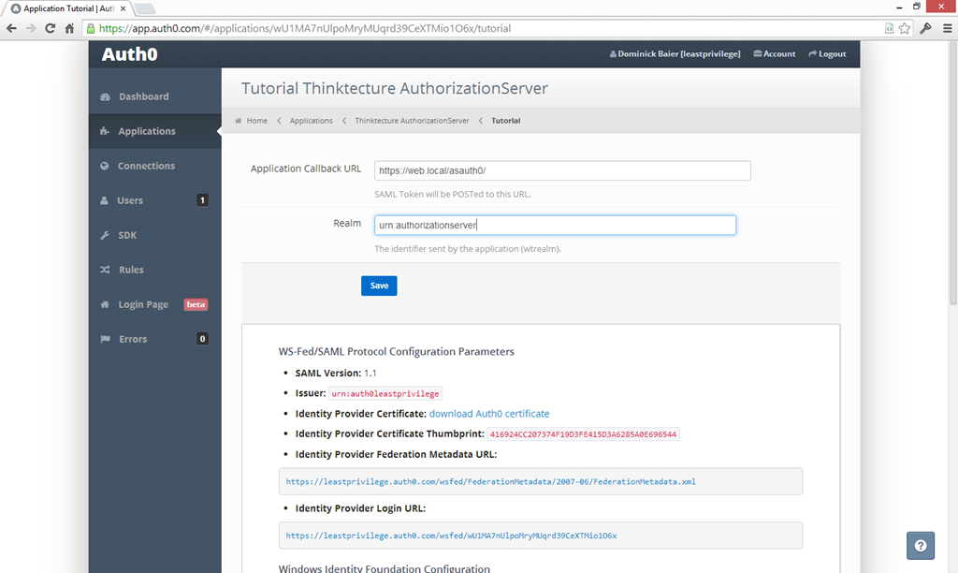This screenshot has width=958, height=573.
Task: Click the Rules shuffle icon
Action: [x=105, y=270]
